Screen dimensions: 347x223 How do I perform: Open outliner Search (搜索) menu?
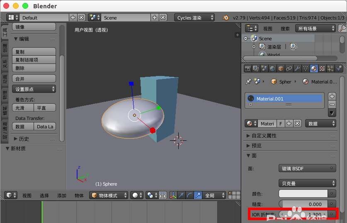click(x=285, y=29)
